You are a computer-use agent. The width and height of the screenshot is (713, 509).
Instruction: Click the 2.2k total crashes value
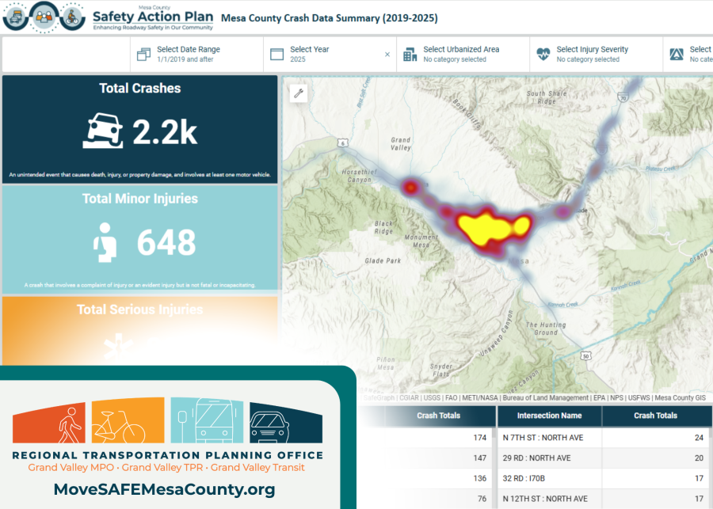pyautogui.click(x=165, y=132)
